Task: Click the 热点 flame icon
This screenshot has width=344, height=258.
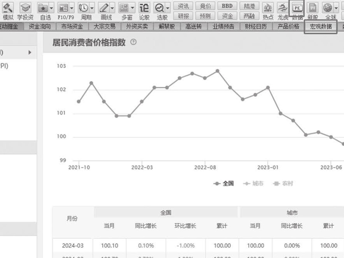Action: coord(268,8)
